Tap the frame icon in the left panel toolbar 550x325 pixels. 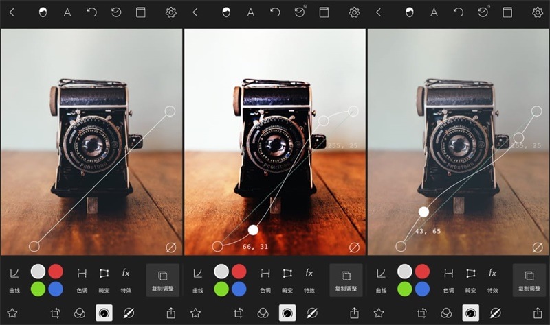pyautogui.click(x=140, y=12)
